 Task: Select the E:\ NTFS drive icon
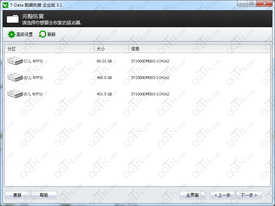pyautogui.click(x=15, y=94)
